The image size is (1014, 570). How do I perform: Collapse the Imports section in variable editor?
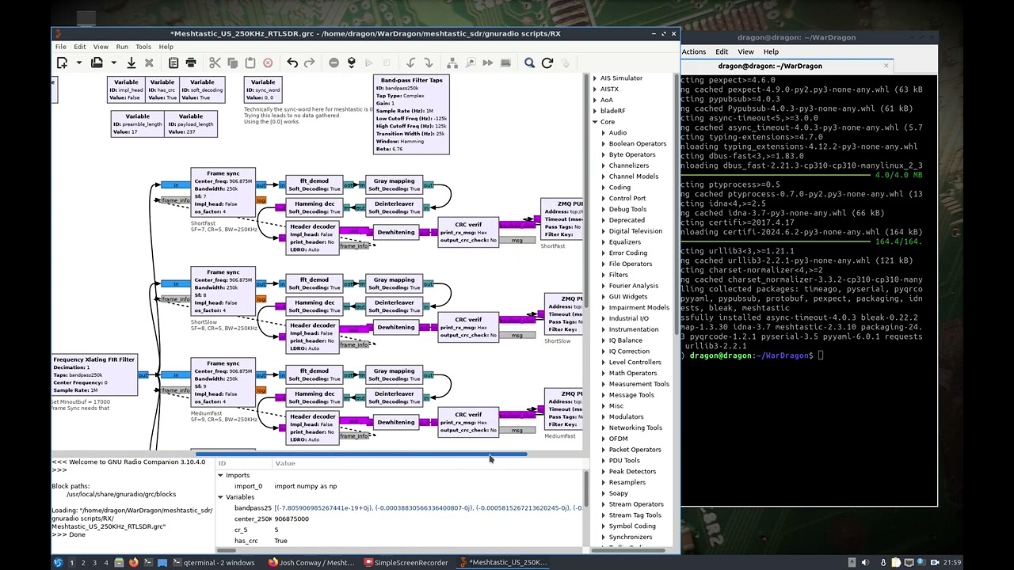[x=221, y=476]
